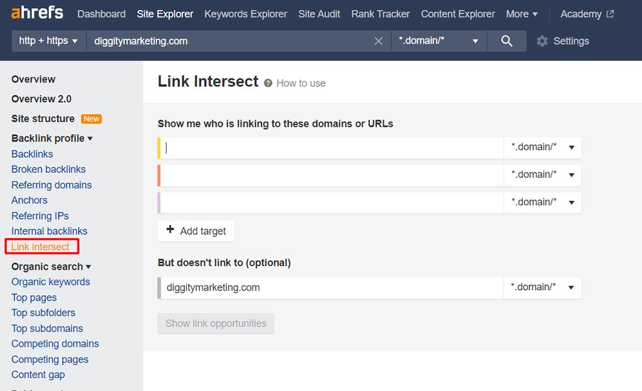Select Content gap in sidebar
Viewport: 642px width, 391px height.
click(38, 375)
